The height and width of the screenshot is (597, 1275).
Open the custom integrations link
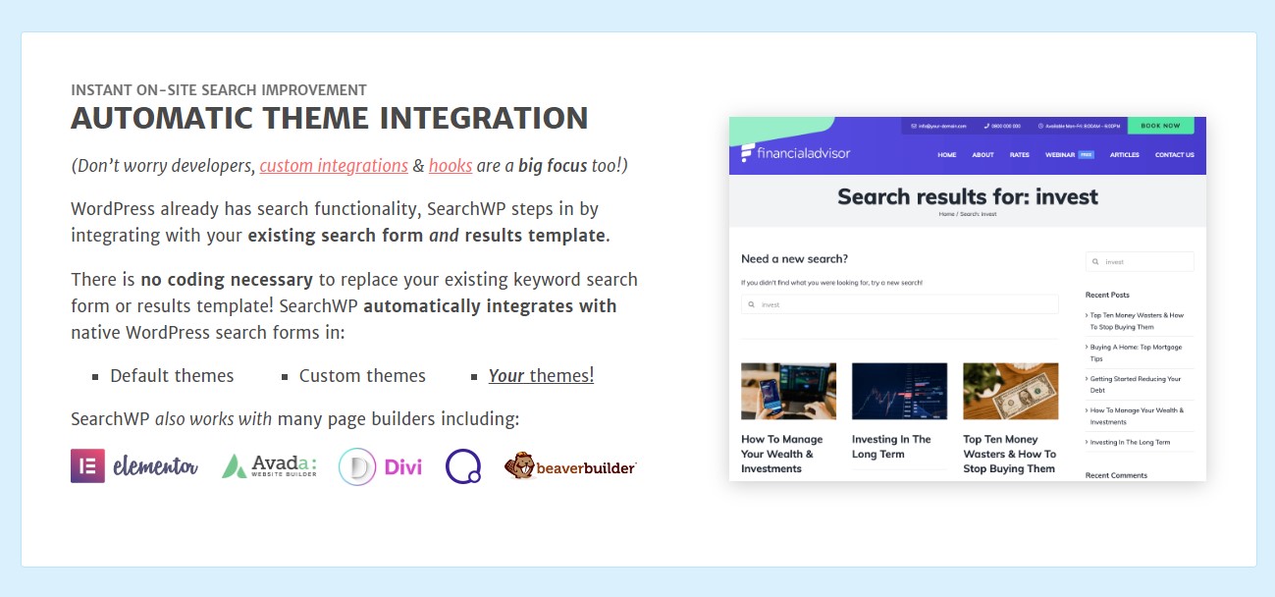[334, 166]
